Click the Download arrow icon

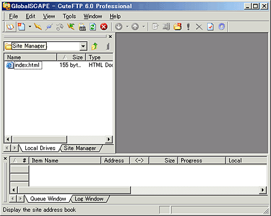119,27
